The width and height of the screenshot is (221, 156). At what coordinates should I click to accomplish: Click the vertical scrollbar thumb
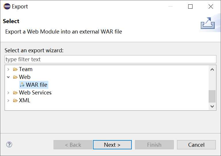[x=212, y=96]
